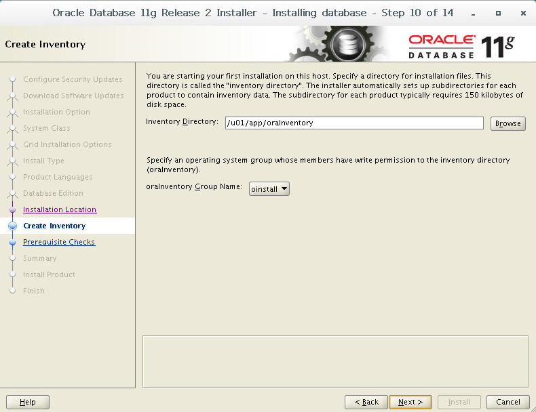The height and width of the screenshot is (412, 536).
Task: Click the Database Edition step
Action: (54, 193)
